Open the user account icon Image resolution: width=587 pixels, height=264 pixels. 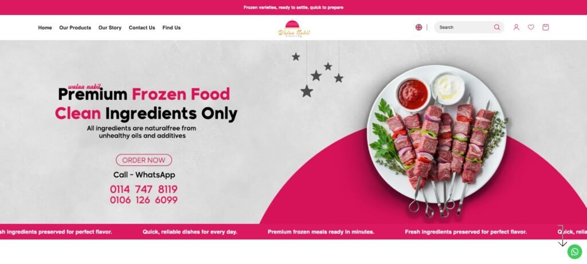[516, 28]
